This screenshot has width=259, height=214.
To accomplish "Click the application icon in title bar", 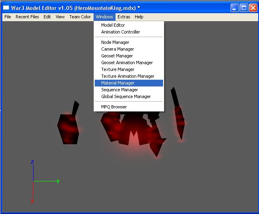I will pyautogui.click(x=6, y=8).
